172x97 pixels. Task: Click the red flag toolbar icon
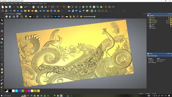pos(49,7)
